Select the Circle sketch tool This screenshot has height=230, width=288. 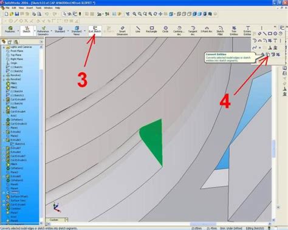(x=165, y=30)
